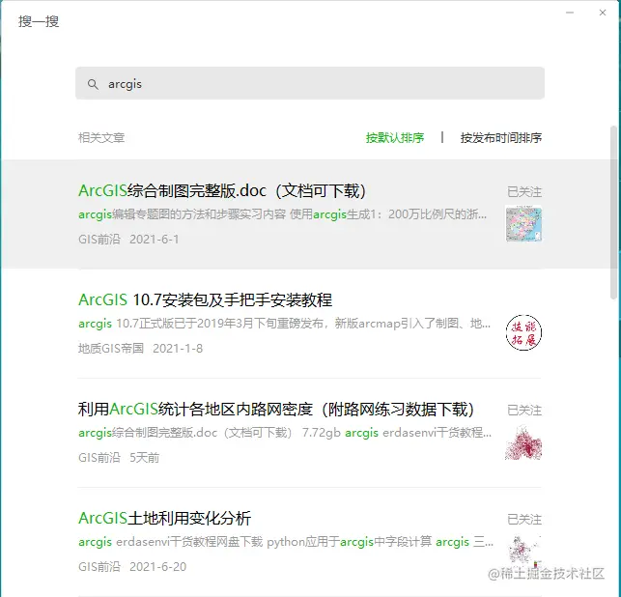
Task: Click the red road-network density thumbnail
Action: [523, 441]
